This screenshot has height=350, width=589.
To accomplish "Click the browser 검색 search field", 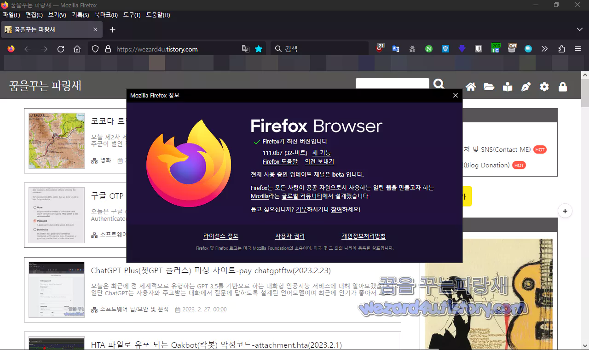I will pyautogui.click(x=319, y=49).
